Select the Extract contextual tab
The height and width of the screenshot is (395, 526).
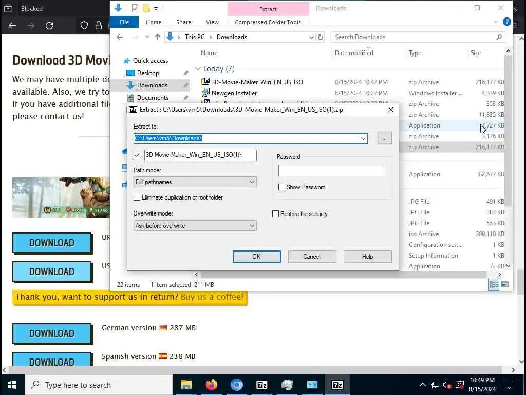[268, 9]
